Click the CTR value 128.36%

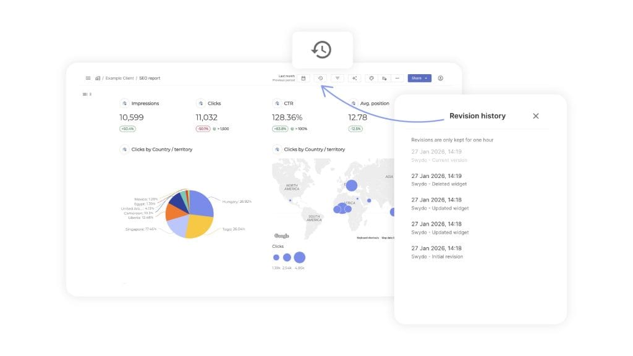point(287,117)
